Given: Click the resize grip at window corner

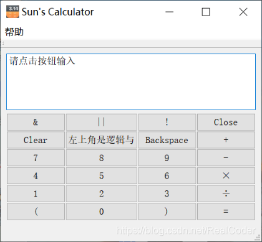Looking at the screenshot, I should click(258, 238).
